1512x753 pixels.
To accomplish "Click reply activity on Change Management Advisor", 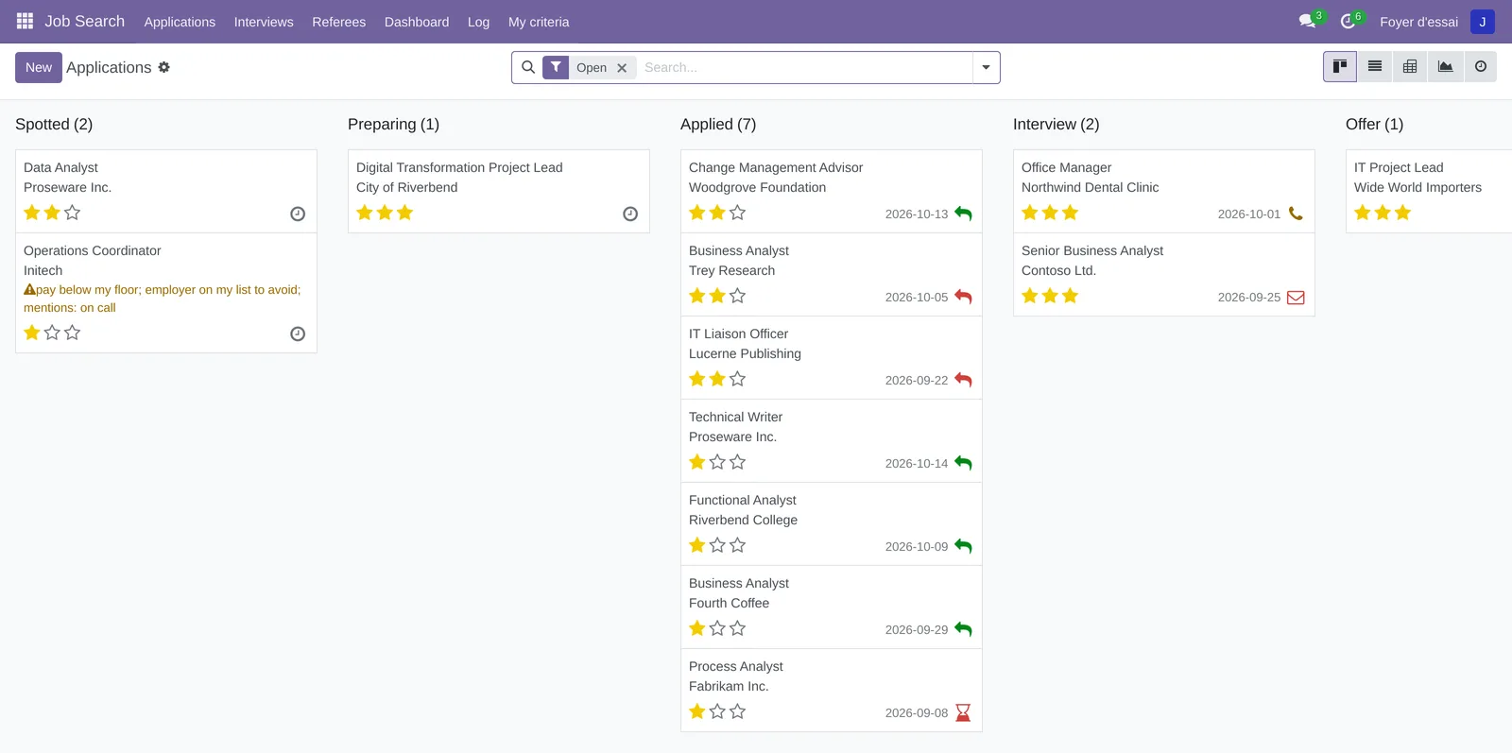I will coord(963,214).
